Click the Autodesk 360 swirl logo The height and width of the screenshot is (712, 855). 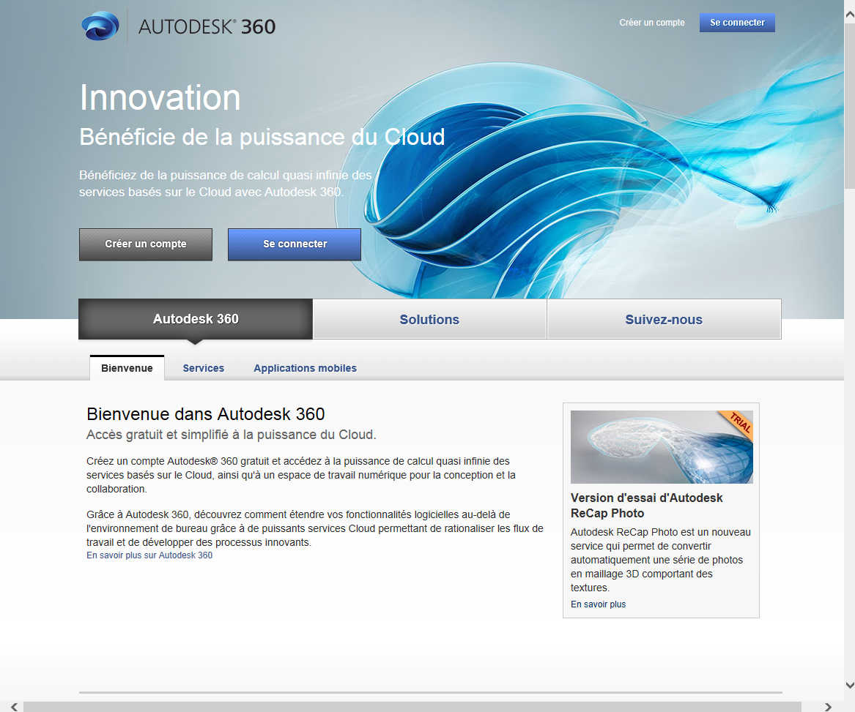pyautogui.click(x=101, y=26)
